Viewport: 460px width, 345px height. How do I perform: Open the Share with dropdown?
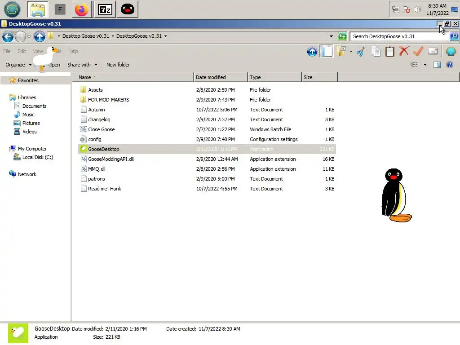point(82,65)
